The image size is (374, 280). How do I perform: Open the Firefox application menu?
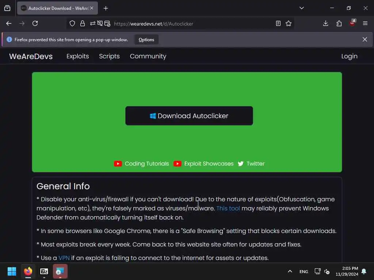tap(365, 23)
